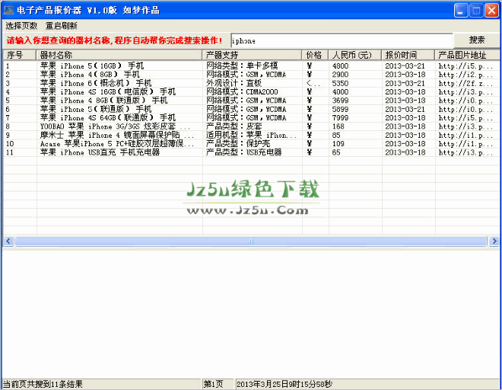Select row iPhone 4 8GB(联通版) 手机

coord(251,101)
